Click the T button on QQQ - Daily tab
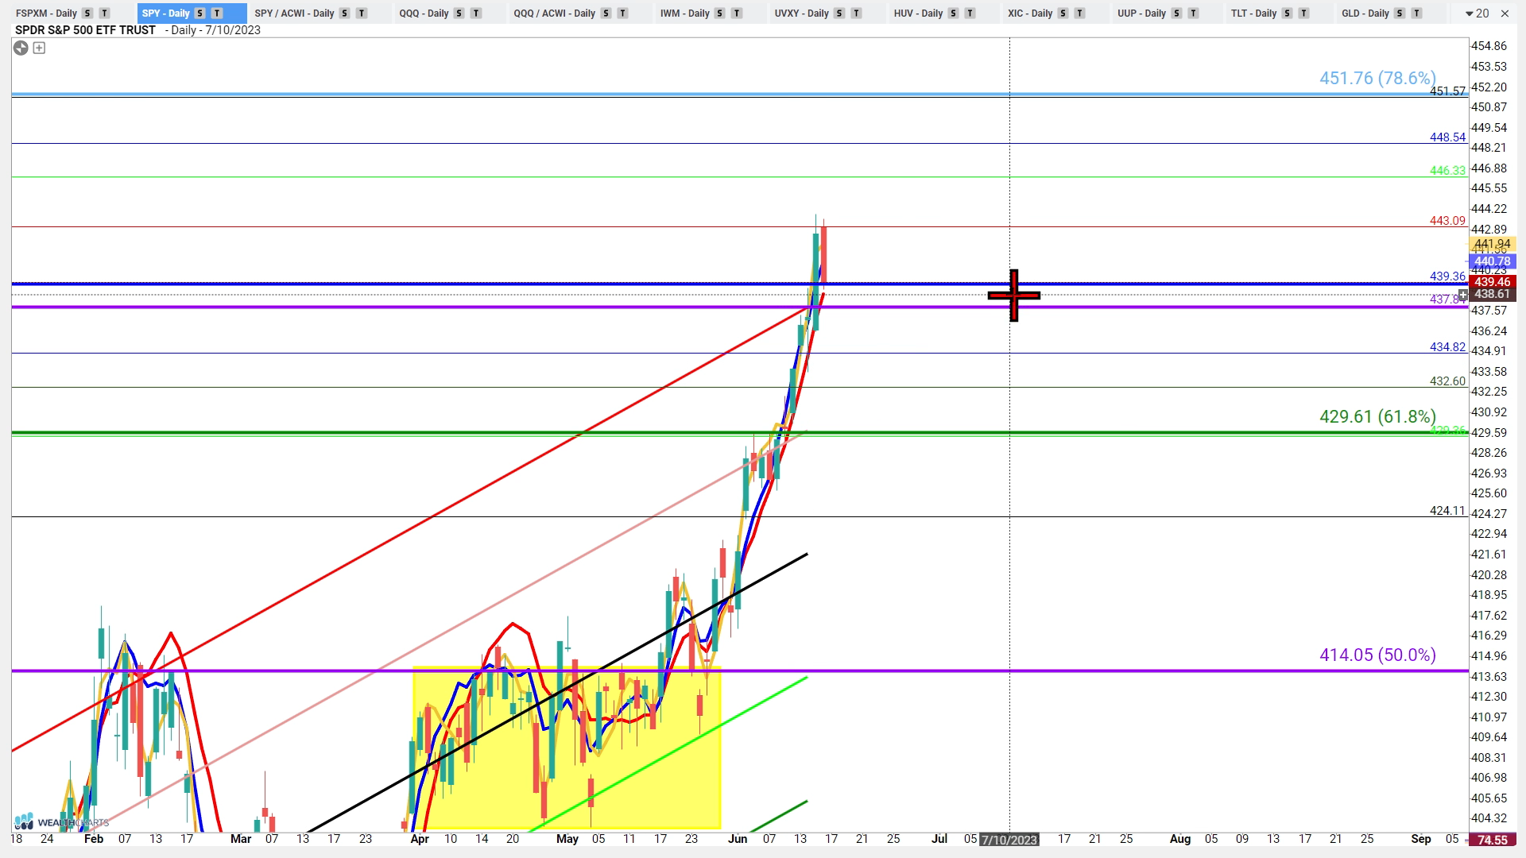The height and width of the screenshot is (858, 1526). pos(476,14)
